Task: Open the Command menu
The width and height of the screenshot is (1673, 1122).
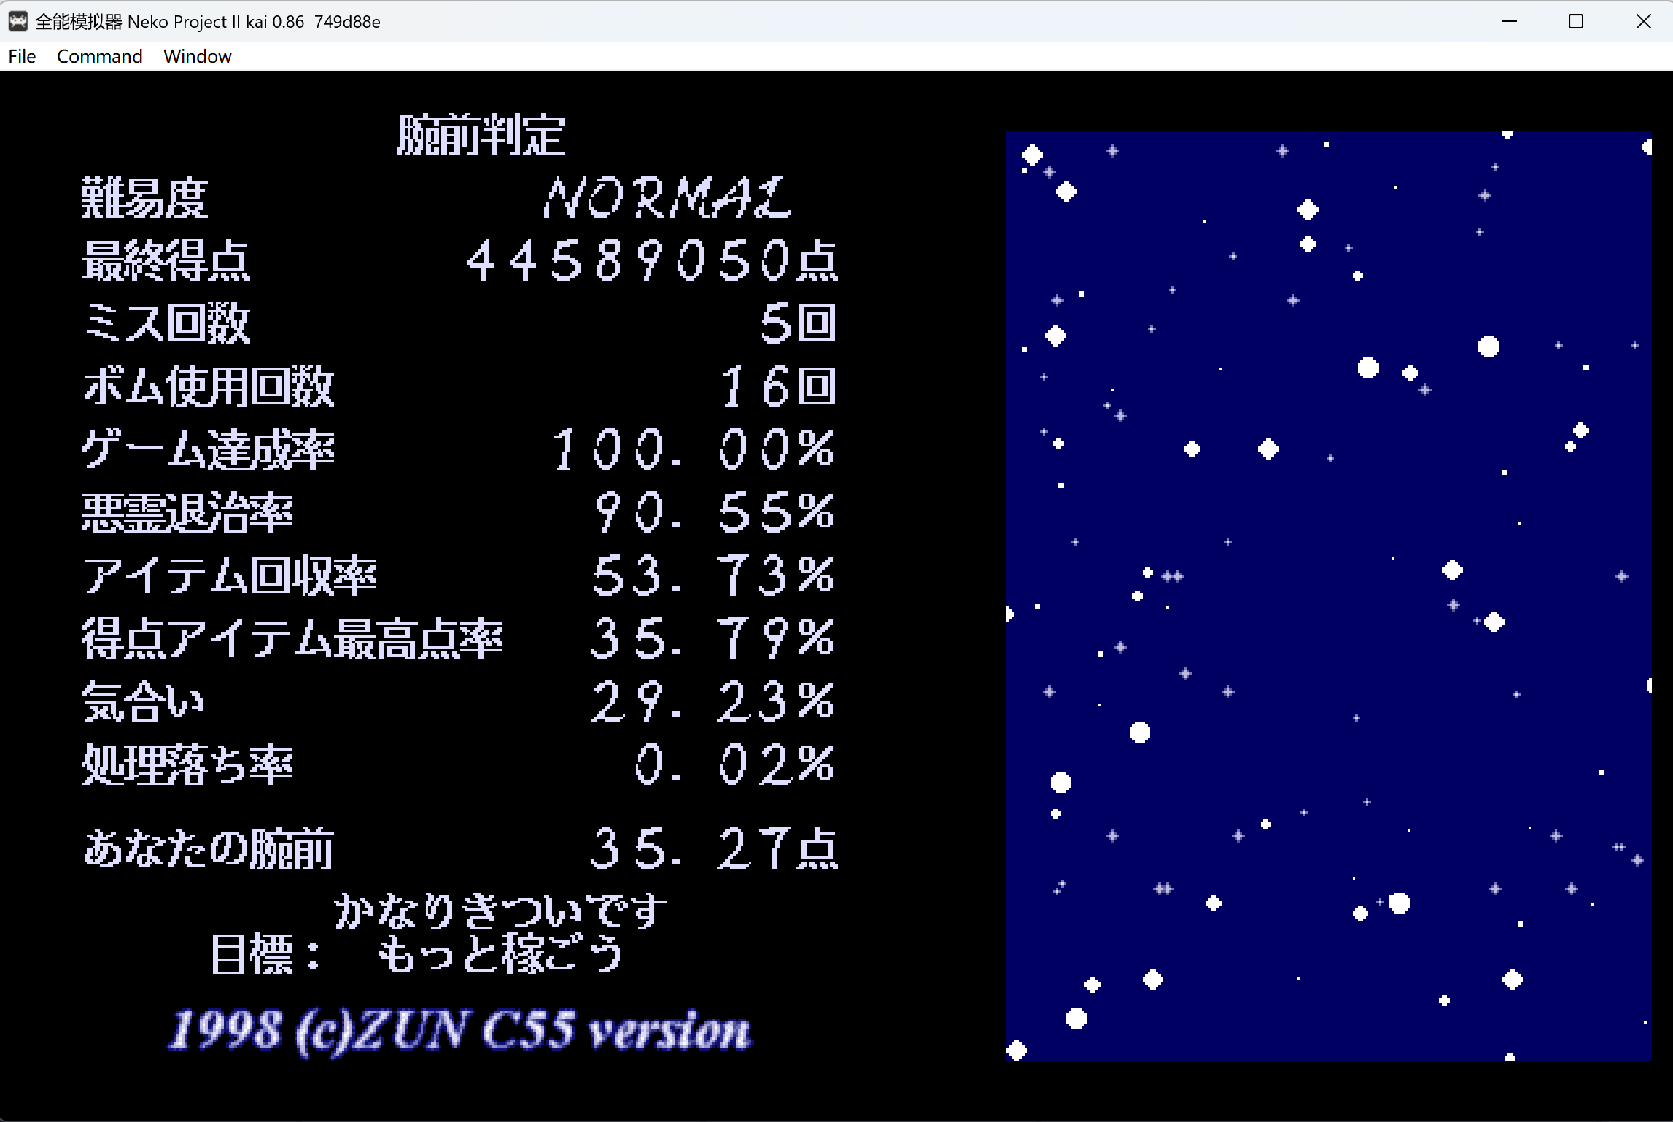Action: coord(99,56)
